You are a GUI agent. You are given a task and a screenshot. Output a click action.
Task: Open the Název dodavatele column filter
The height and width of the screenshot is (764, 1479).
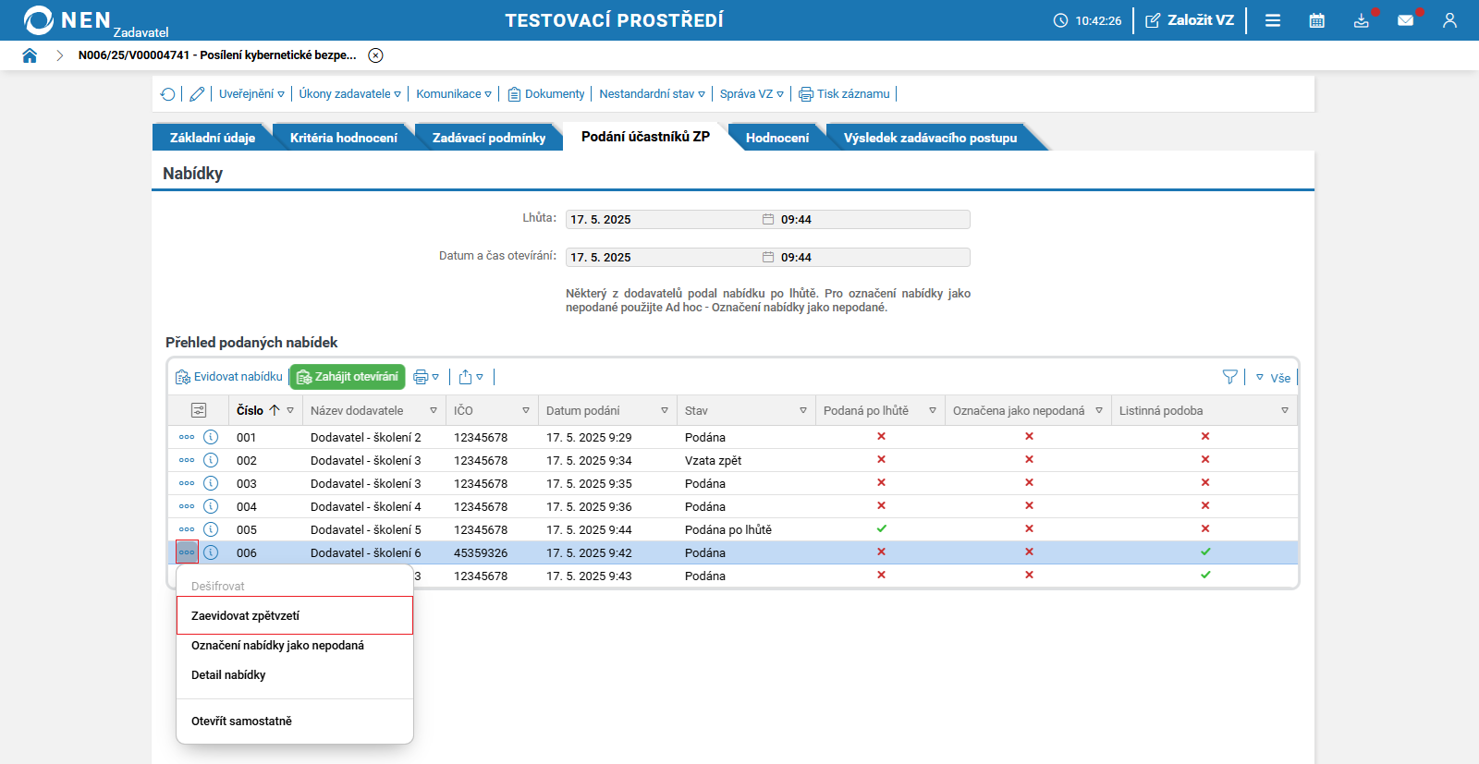(434, 410)
